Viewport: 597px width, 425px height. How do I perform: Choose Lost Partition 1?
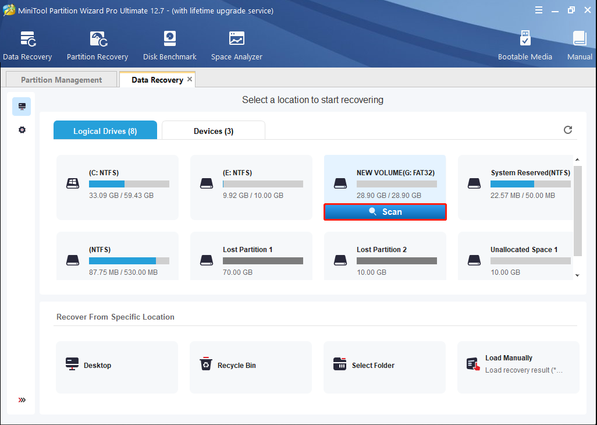click(251, 256)
